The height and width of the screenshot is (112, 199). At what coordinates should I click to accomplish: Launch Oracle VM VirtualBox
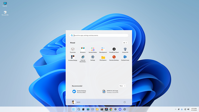coord(125,49)
